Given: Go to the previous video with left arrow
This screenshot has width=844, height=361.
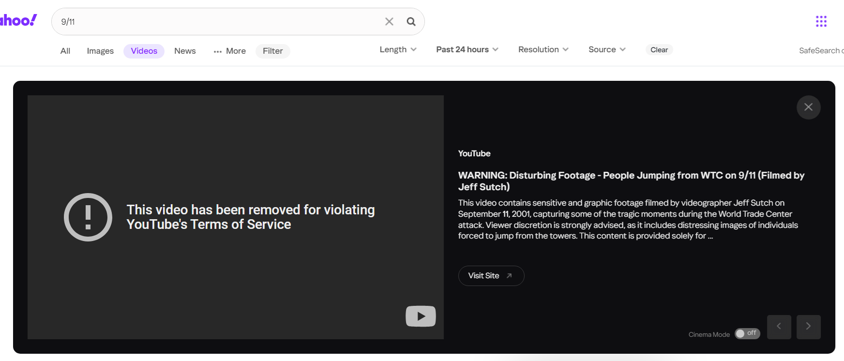Looking at the screenshot, I should (779, 327).
